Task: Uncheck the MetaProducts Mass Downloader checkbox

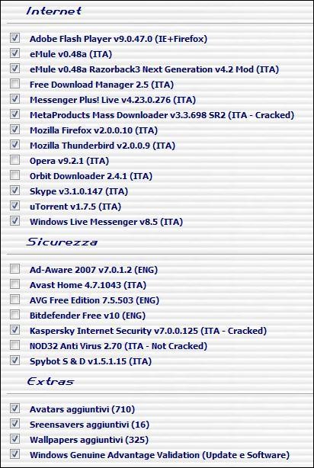Action: pos(14,114)
